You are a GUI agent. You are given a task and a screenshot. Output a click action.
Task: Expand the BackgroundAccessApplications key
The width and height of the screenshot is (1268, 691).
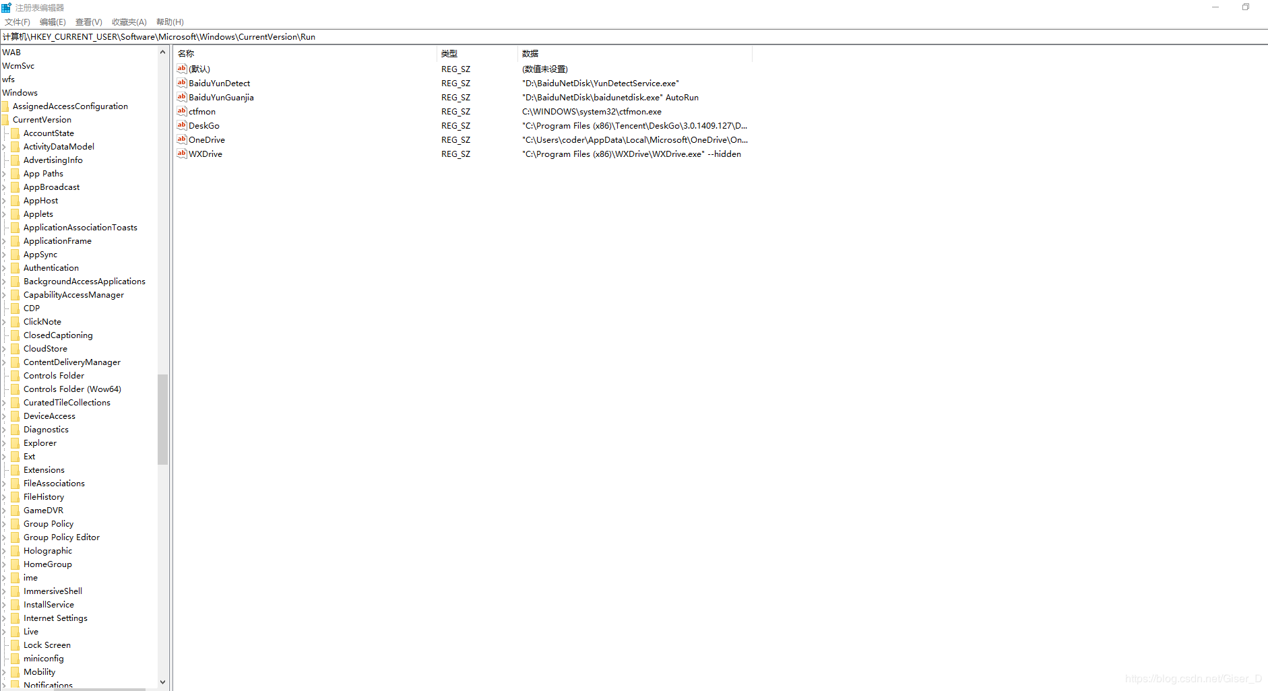tap(4, 282)
